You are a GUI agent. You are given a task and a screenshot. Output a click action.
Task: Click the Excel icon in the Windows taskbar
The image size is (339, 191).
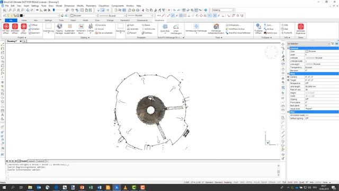tap(91, 187)
